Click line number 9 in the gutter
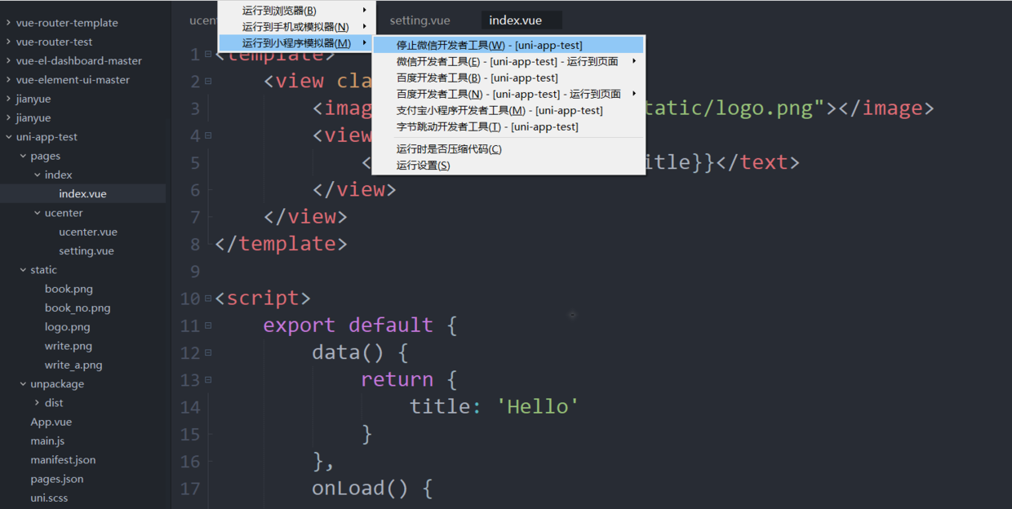Image resolution: width=1012 pixels, height=509 pixels. tap(193, 271)
